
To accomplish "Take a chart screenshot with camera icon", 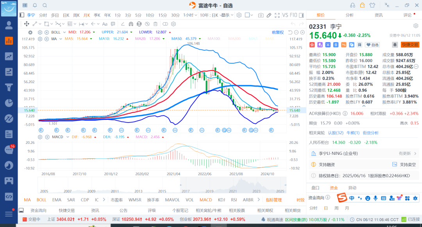I will pyautogui.click(x=261, y=15).
